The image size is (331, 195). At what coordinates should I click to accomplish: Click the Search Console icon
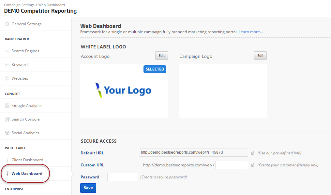(7, 119)
